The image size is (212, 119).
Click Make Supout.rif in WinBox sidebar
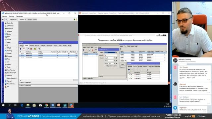[12, 78]
